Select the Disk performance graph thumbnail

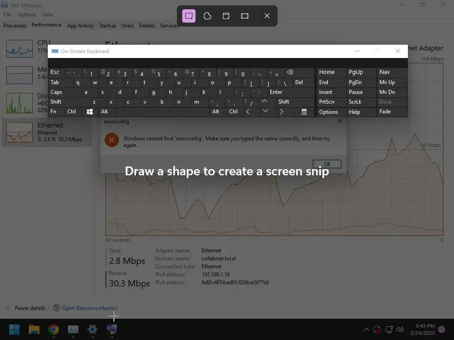[20, 103]
